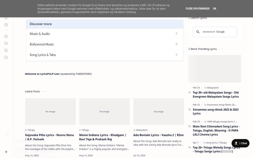Click Xxnamexx-song-tiktok category tag
The width and height of the screenshot is (253, 158).
tap(221, 105)
